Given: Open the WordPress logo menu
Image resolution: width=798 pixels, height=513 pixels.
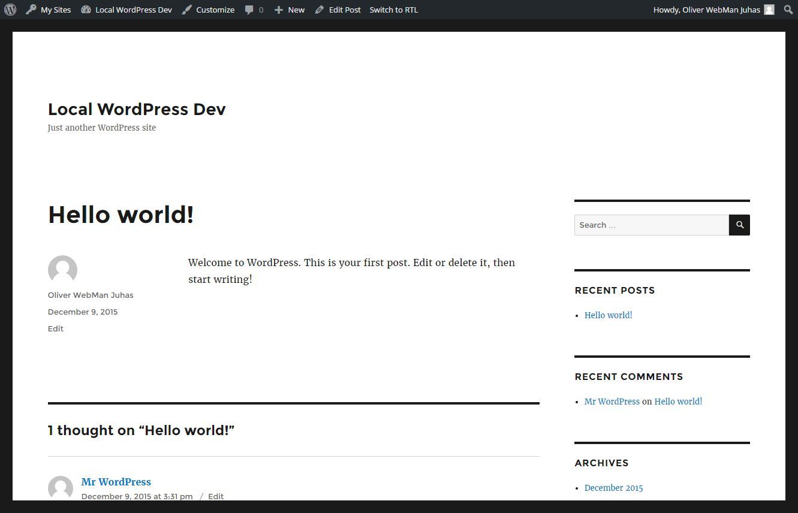Looking at the screenshot, I should (x=10, y=10).
